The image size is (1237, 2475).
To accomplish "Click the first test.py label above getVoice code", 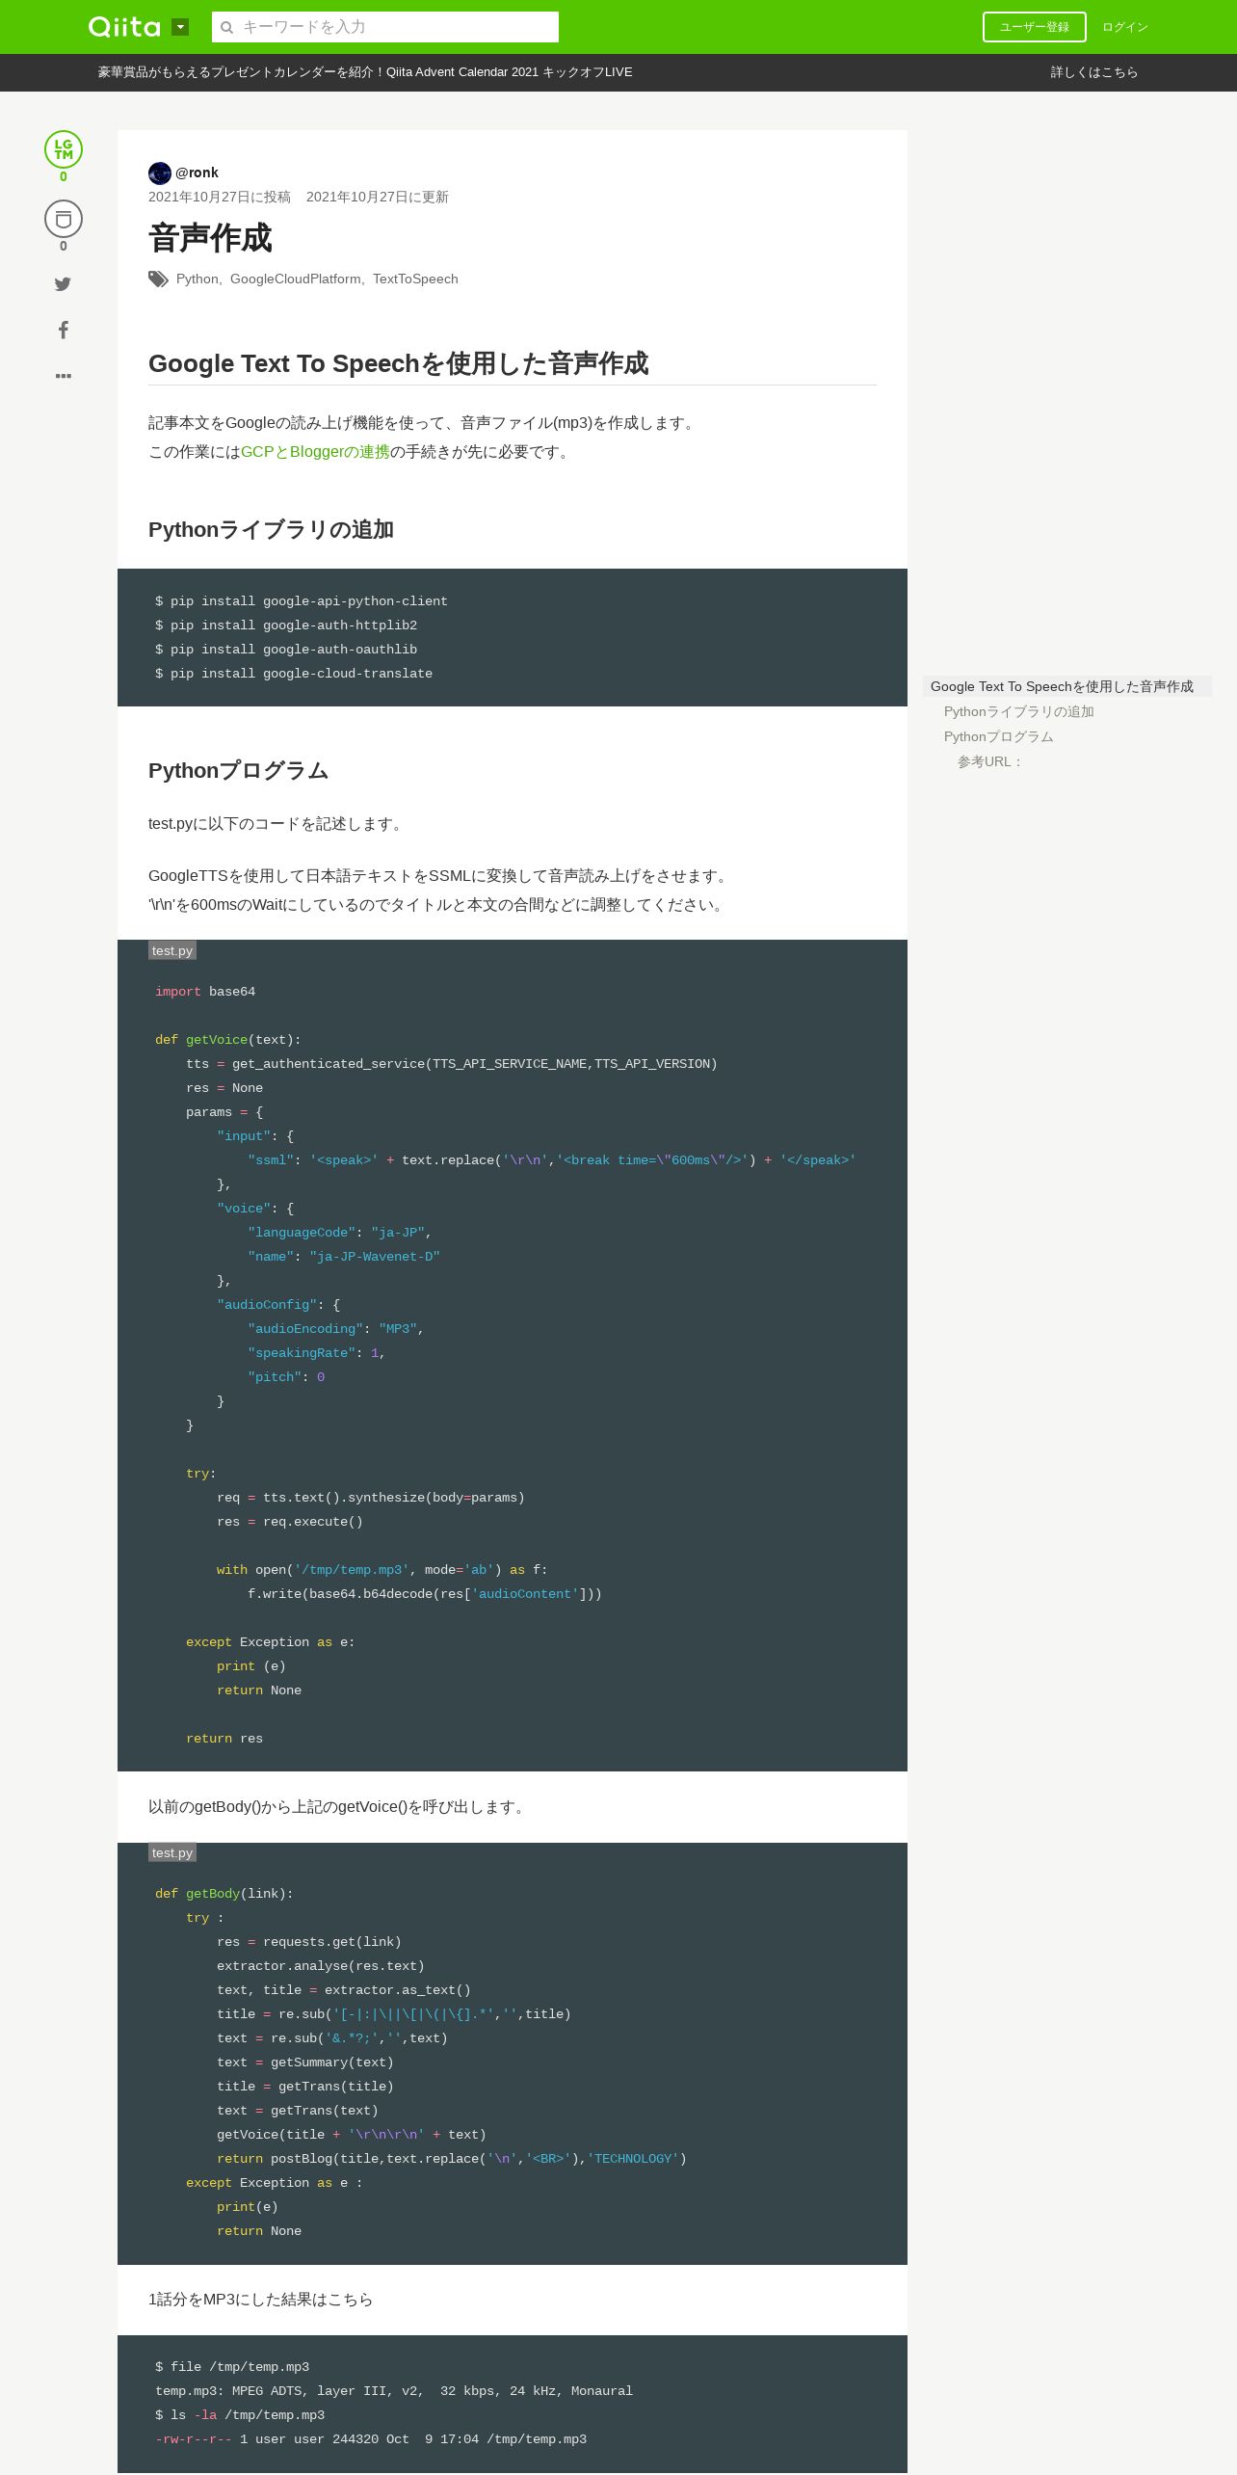I will pyautogui.click(x=172, y=950).
